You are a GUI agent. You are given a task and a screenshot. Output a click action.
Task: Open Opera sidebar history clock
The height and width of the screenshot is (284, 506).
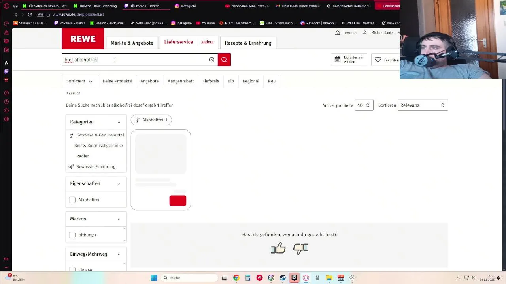(6, 101)
